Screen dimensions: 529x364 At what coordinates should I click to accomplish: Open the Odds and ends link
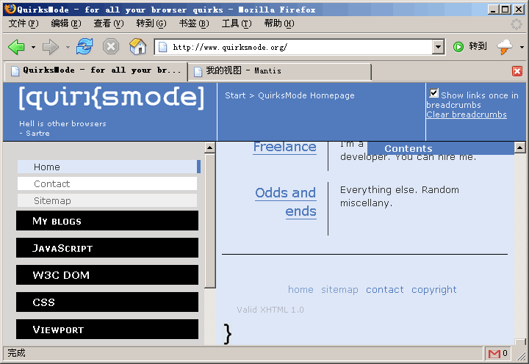[286, 203]
